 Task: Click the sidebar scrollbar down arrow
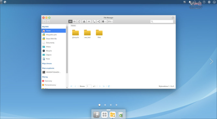coord(67,88)
